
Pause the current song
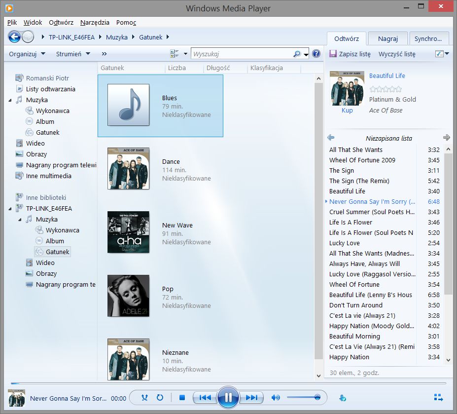[x=228, y=397]
